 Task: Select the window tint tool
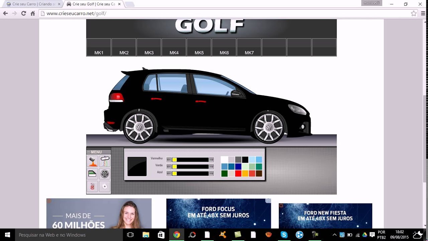[93, 174]
